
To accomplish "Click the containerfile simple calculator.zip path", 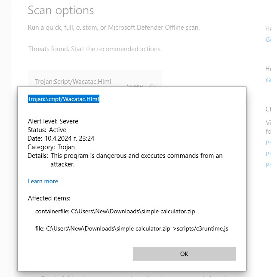I will pos(115,211).
